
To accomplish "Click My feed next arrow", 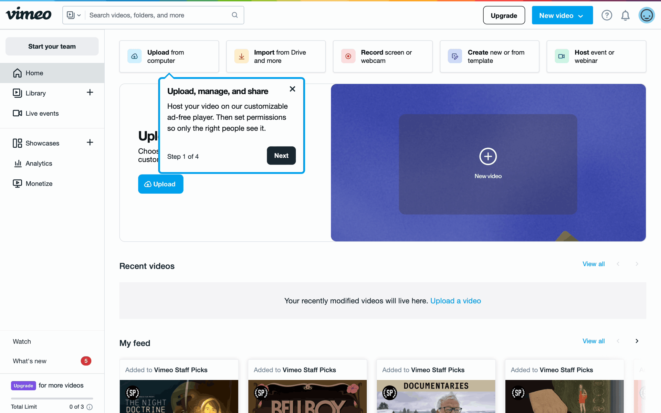I will click(x=637, y=341).
